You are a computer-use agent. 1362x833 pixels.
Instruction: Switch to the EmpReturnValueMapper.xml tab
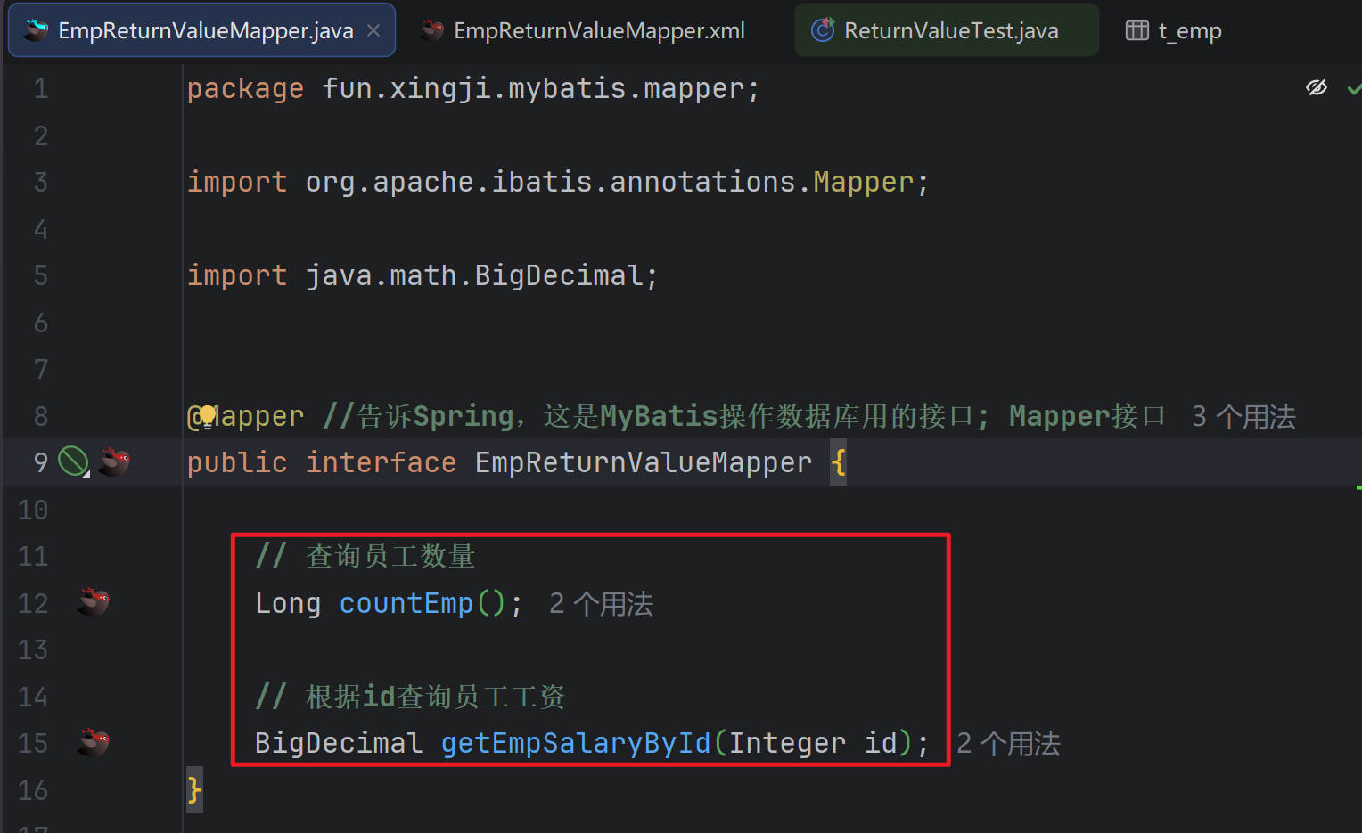coord(598,31)
